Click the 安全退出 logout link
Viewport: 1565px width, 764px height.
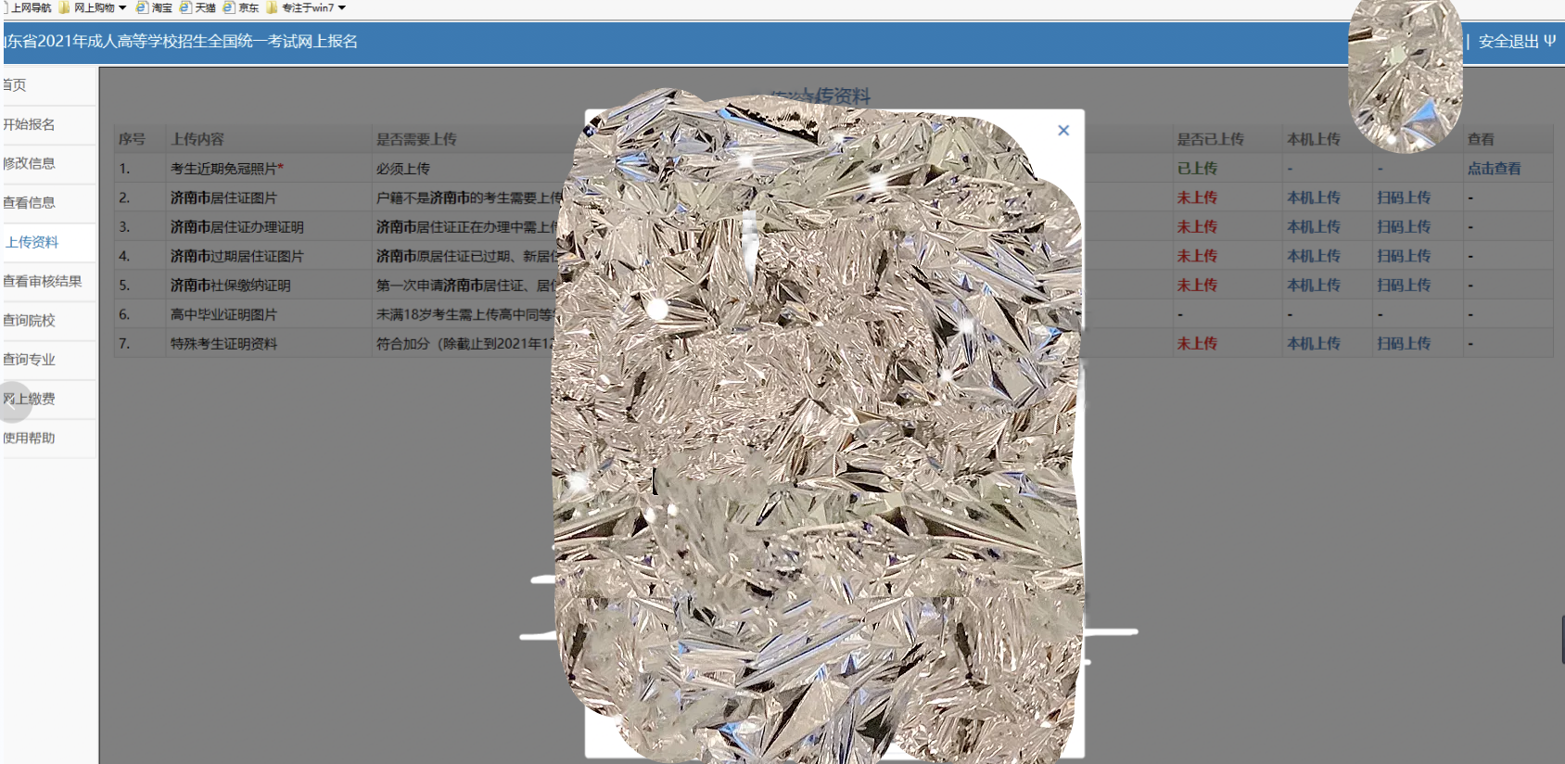pyautogui.click(x=1517, y=42)
